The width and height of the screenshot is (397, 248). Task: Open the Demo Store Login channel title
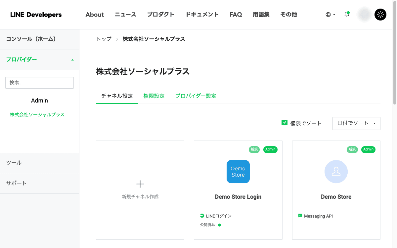tap(238, 197)
